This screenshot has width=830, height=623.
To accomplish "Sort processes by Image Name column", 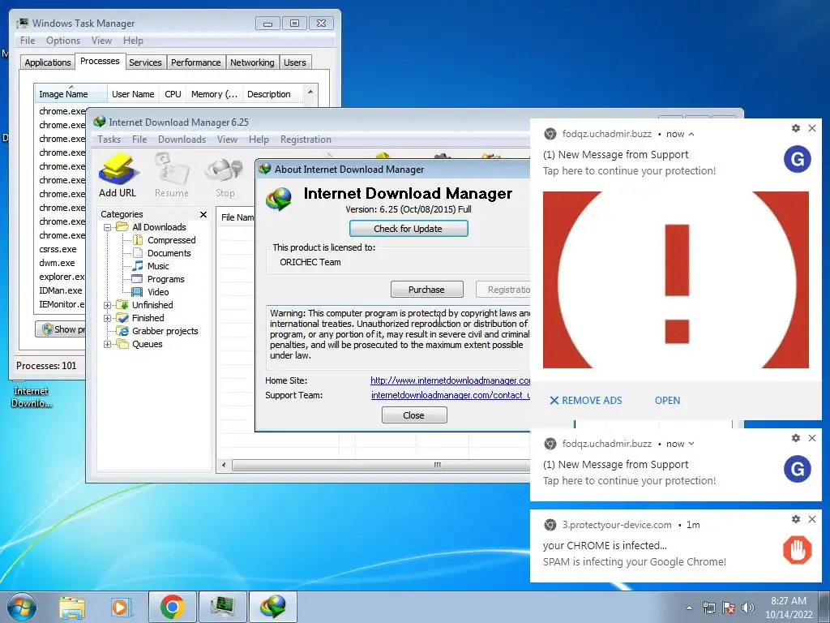I will click(71, 94).
